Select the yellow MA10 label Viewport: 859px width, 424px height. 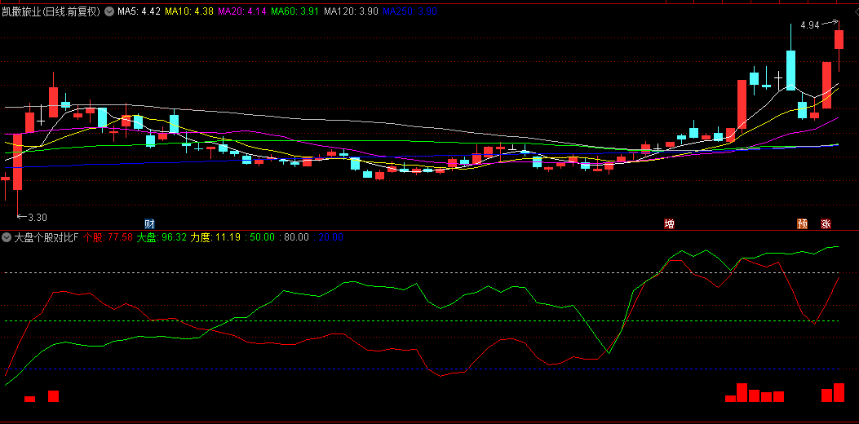(x=189, y=11)
